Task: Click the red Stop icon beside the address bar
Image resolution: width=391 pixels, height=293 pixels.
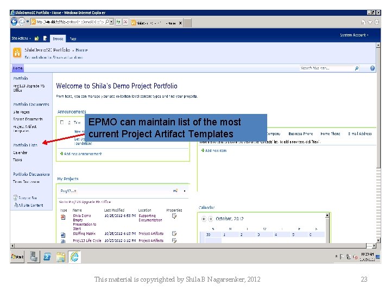Action: click(x=125, y=22)
